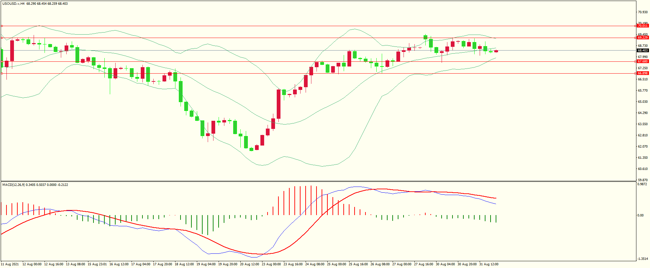Grab the left anchor handle of the 66.898 line

click(2, 73)
